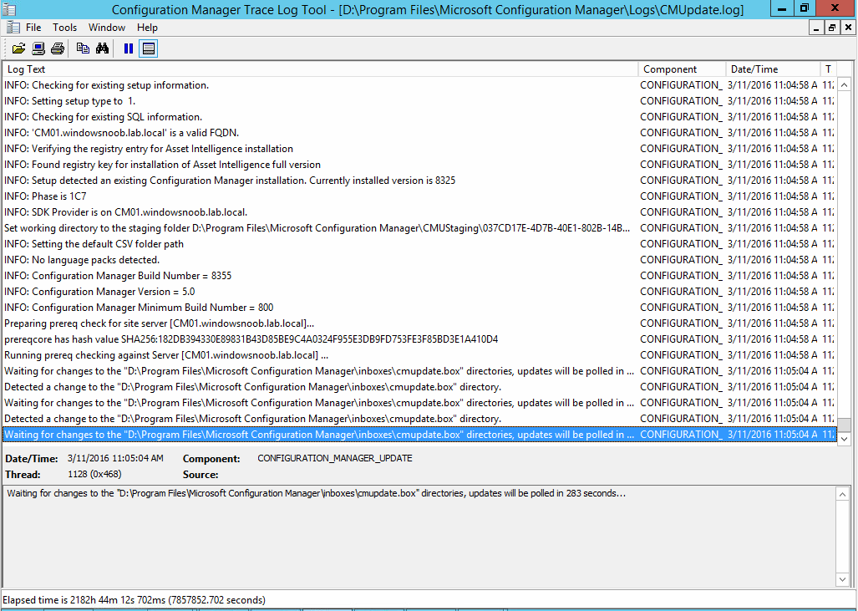This screenshot has width=858, height=611.
Task: Select row 'Found registry key for installation of Asset Intelligence'
Action: (x=419, y=165)
